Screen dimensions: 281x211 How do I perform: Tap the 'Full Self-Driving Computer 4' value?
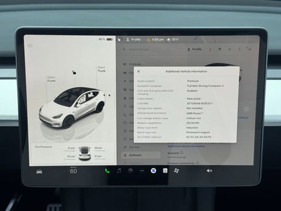[205, 86]
